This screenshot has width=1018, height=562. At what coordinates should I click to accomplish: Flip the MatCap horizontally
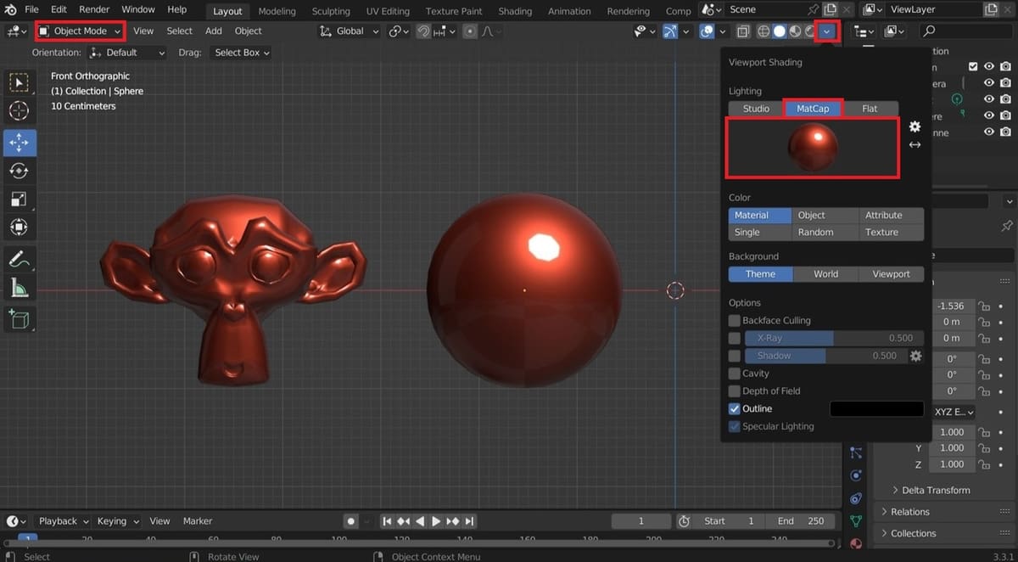(915, 145)
